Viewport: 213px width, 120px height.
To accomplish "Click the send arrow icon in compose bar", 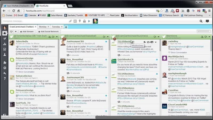I will pos(89,21).
